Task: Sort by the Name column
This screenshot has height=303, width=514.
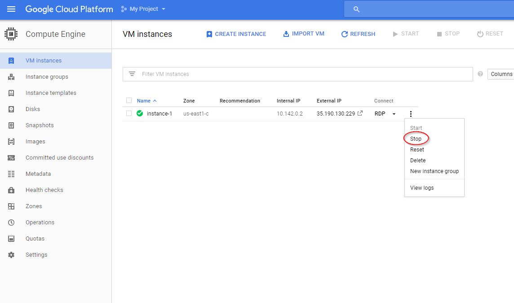Action: coord(146,101)
